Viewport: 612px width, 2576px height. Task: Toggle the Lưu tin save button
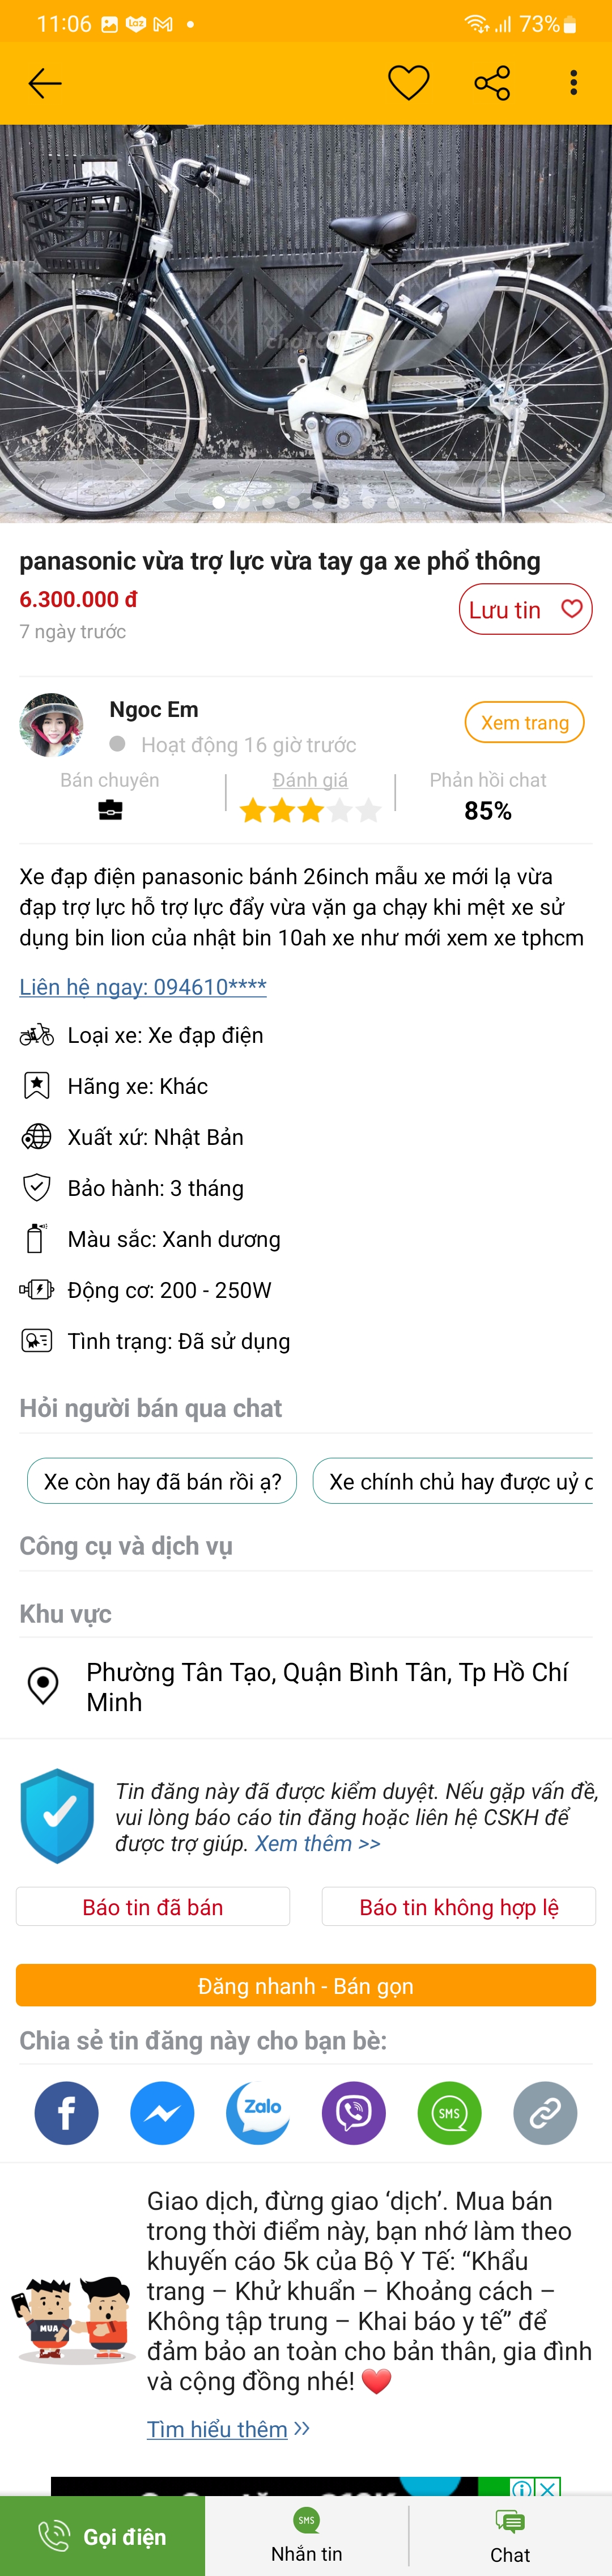coord(525,610)
